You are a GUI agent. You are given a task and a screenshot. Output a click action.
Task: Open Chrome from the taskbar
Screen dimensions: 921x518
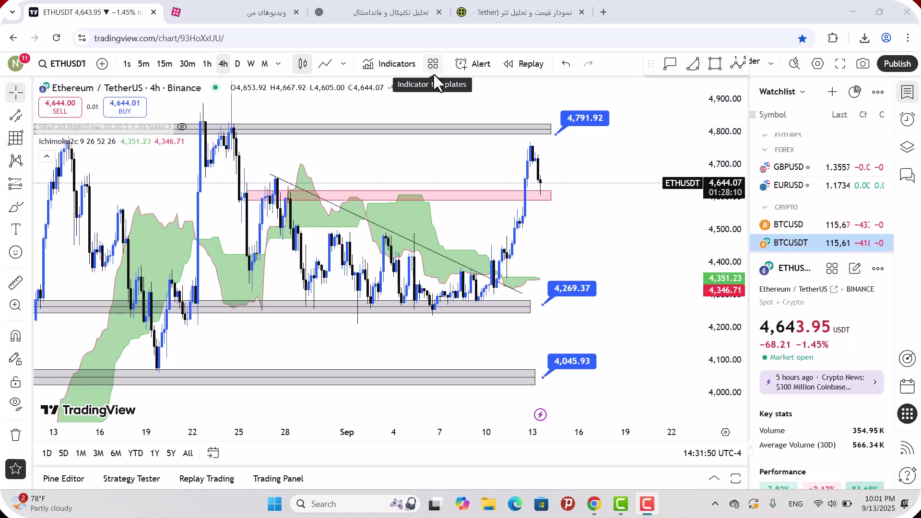(594, 504)
